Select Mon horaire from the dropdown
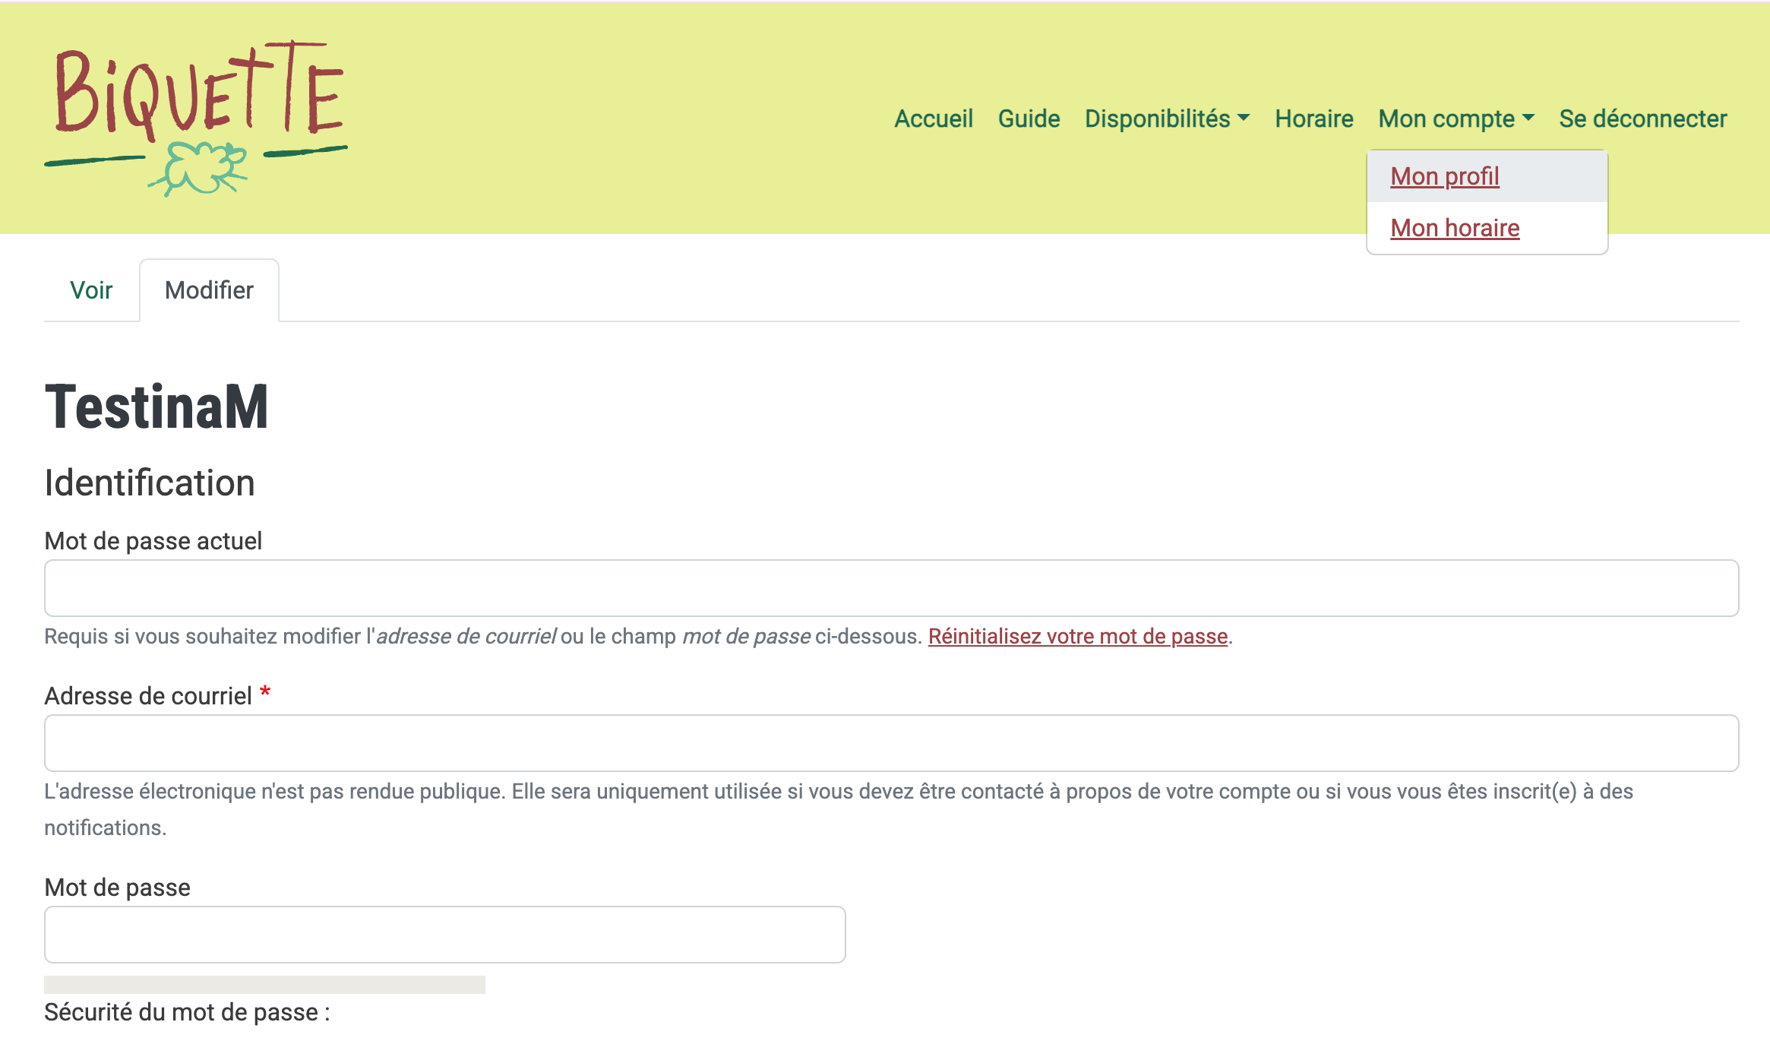The height and width of the screenshot is (1041, 1770). (x=1454, y=228)
